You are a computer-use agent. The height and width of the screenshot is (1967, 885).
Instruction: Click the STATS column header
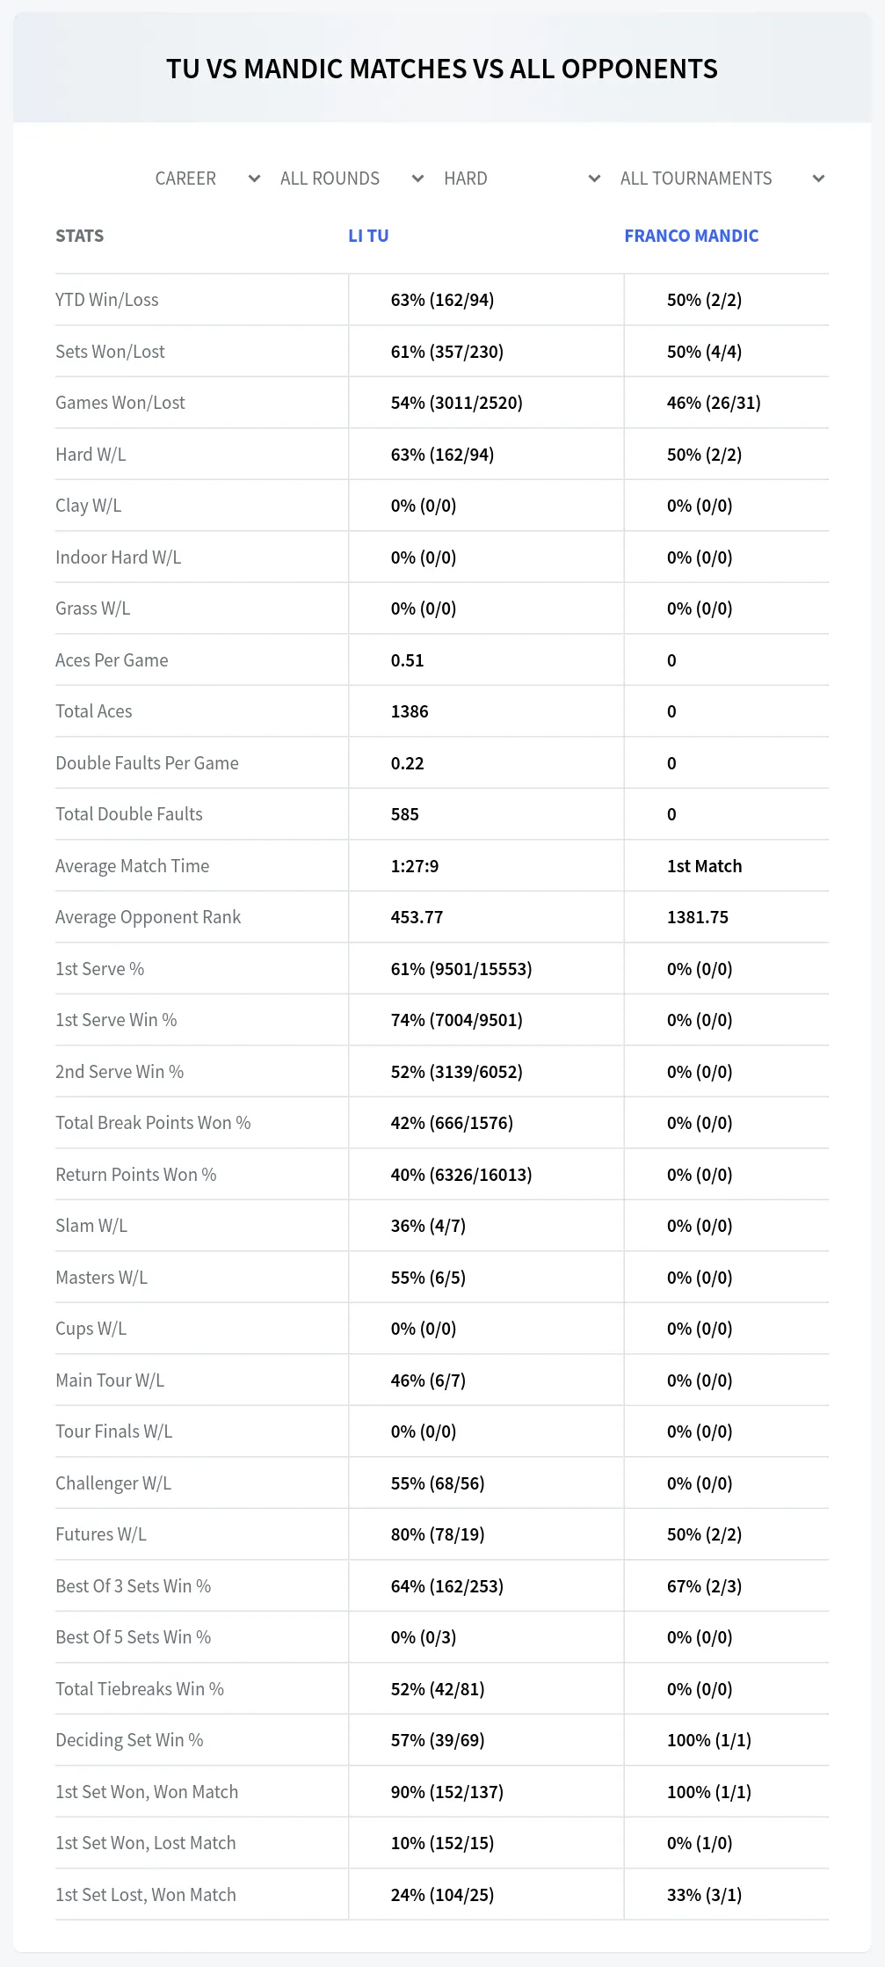tap(80, 236)
